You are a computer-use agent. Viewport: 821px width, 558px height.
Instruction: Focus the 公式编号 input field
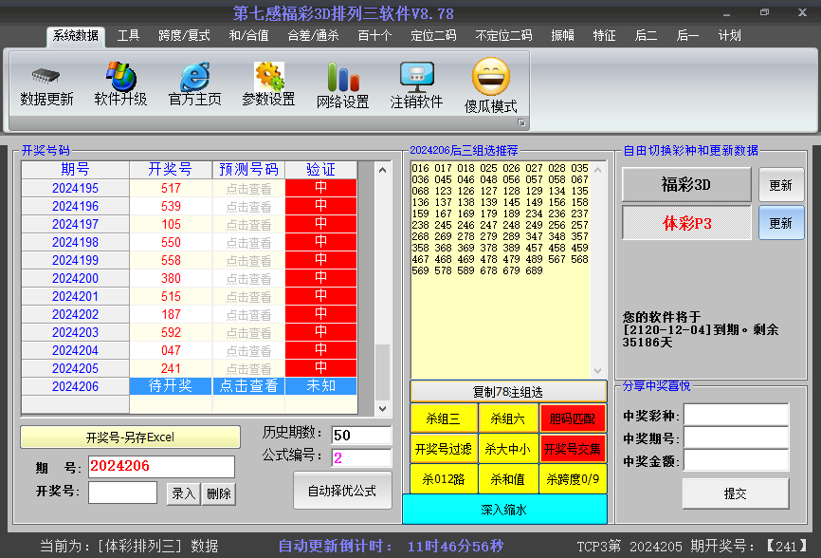[x=361, y=458]
